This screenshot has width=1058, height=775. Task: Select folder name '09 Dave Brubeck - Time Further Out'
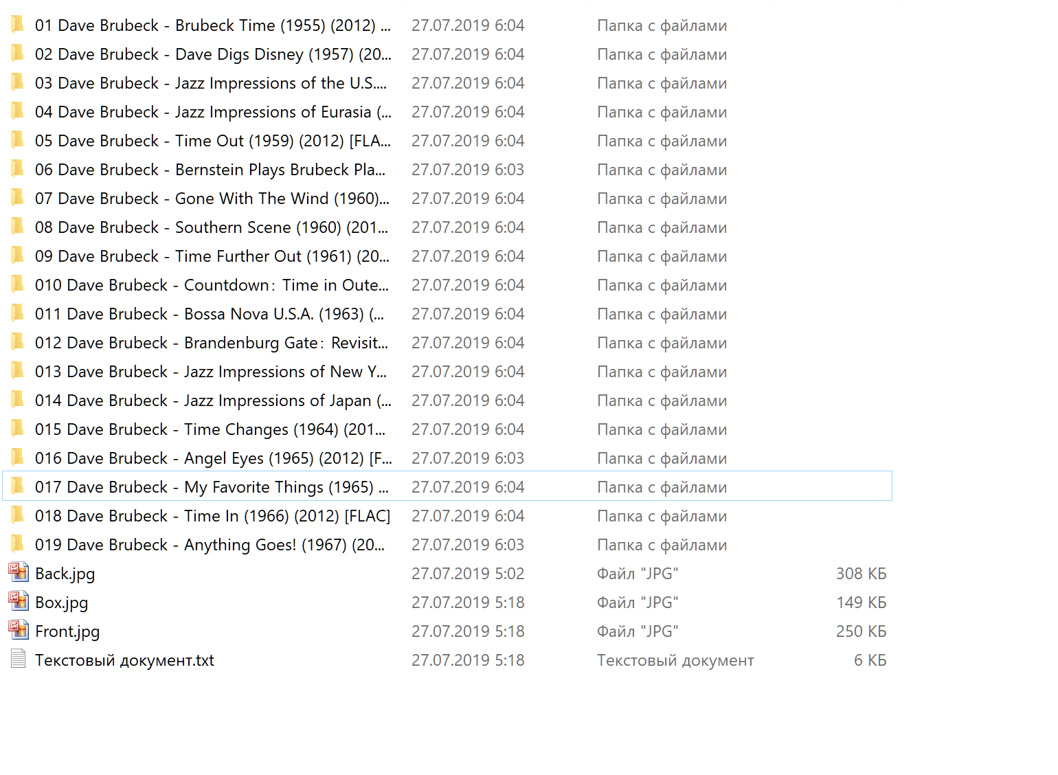[212, 256]
